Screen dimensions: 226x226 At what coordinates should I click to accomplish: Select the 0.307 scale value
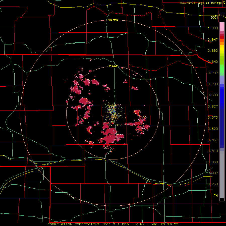click(213, 173)
